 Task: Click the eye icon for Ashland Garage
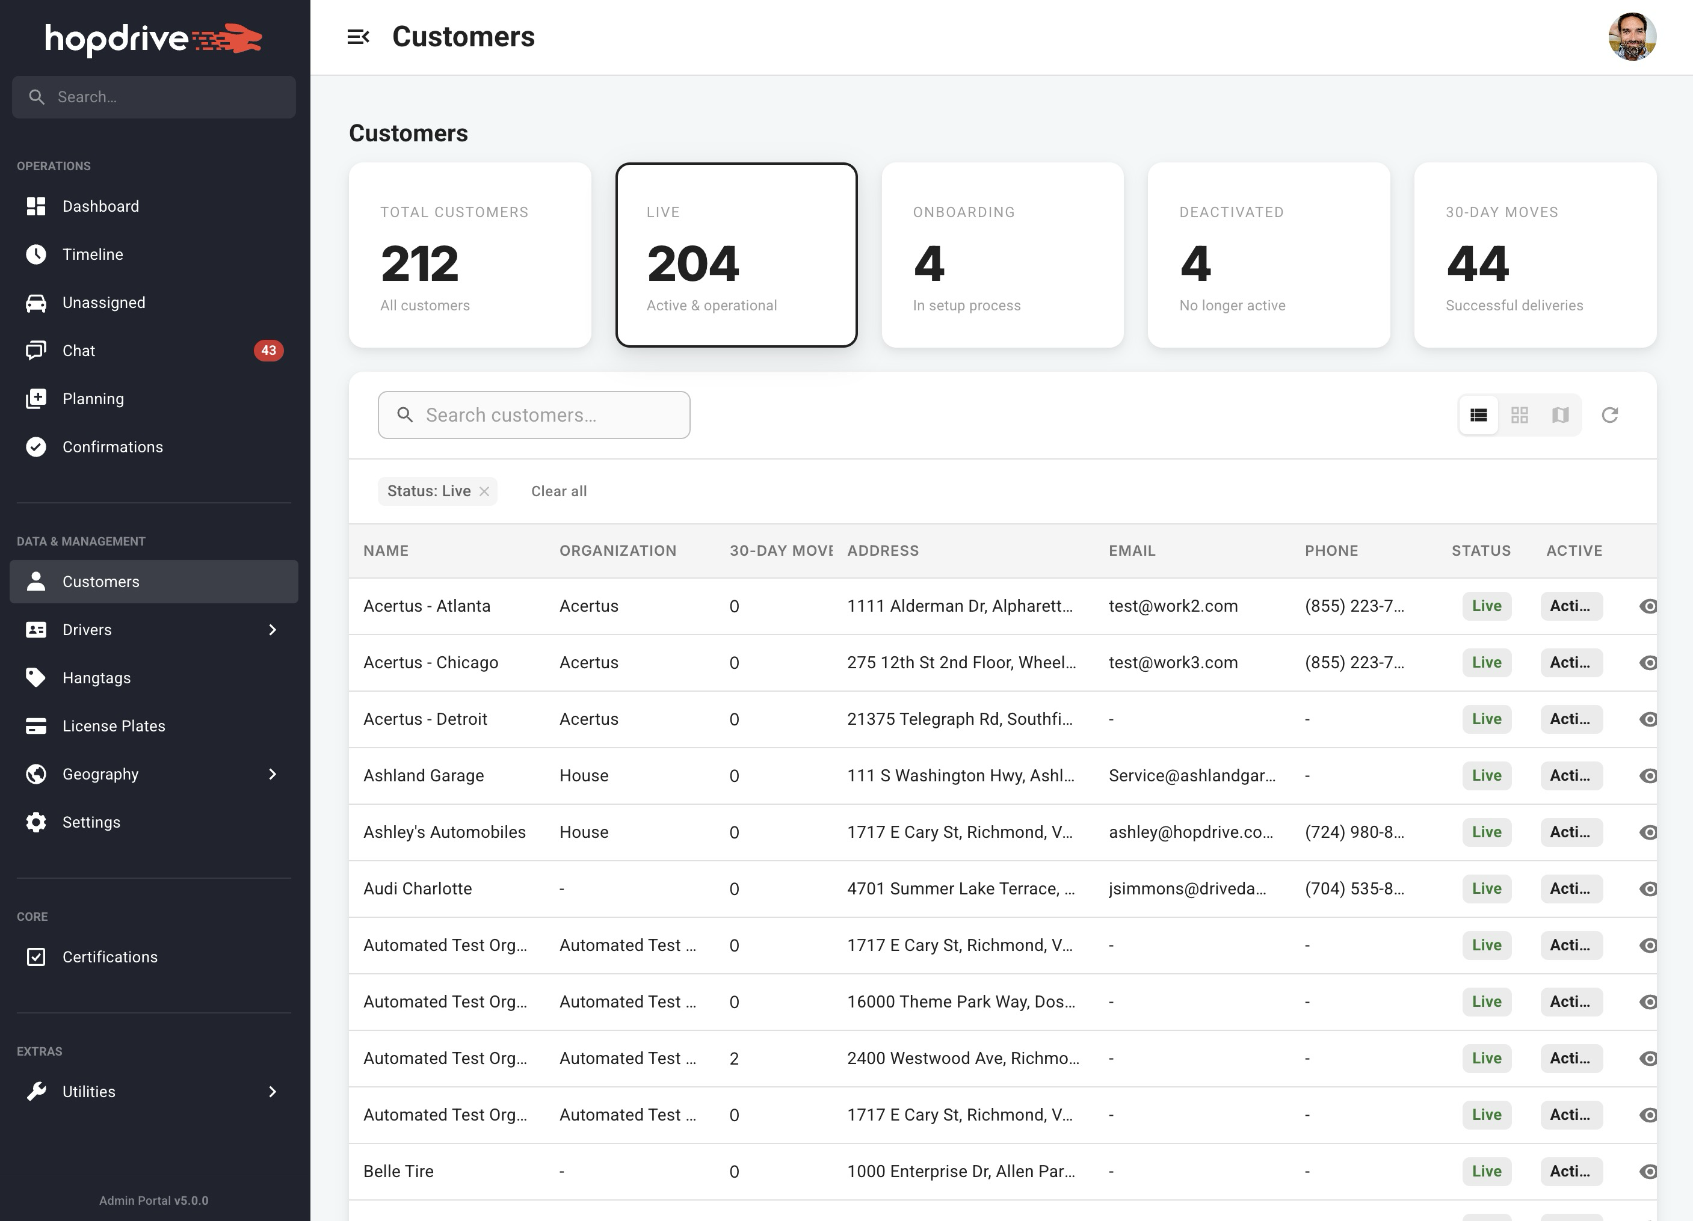(x=1647, y=775)
